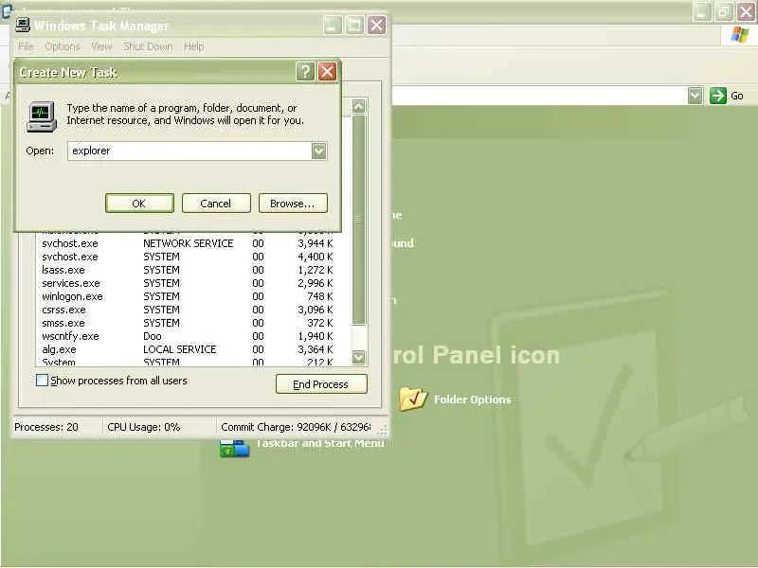Image resolution: width=758 pixels, height=568 pixels.
Task: Open the Browse... file picker
Action: coord(293,204)
